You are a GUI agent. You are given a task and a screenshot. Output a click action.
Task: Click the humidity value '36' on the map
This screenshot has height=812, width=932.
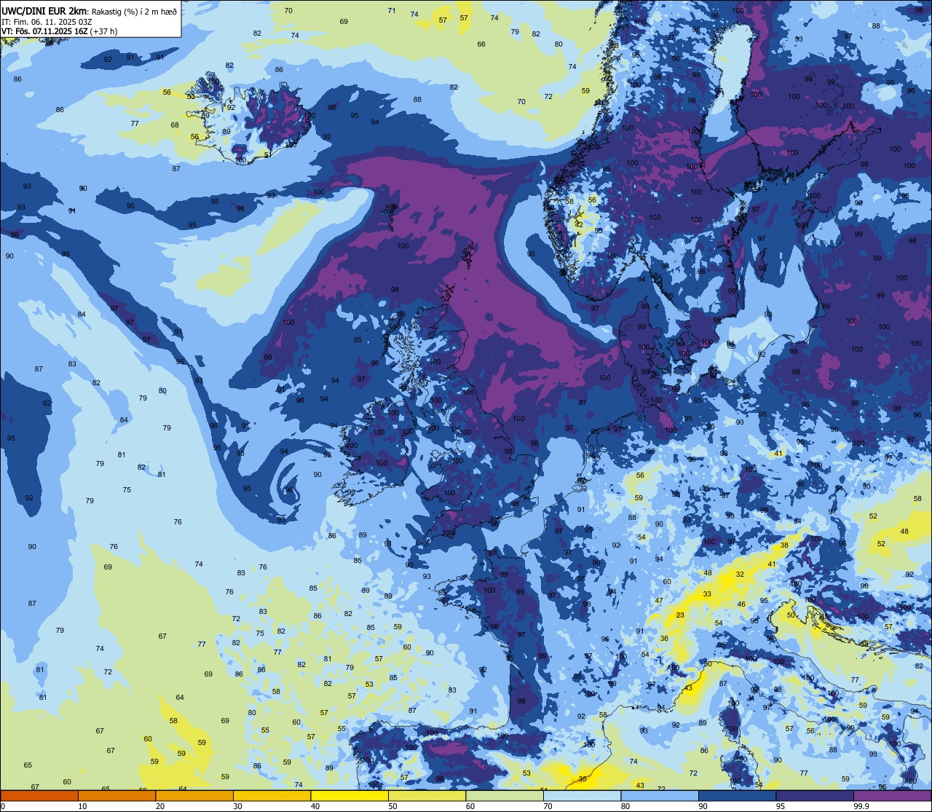coord(664,639)
